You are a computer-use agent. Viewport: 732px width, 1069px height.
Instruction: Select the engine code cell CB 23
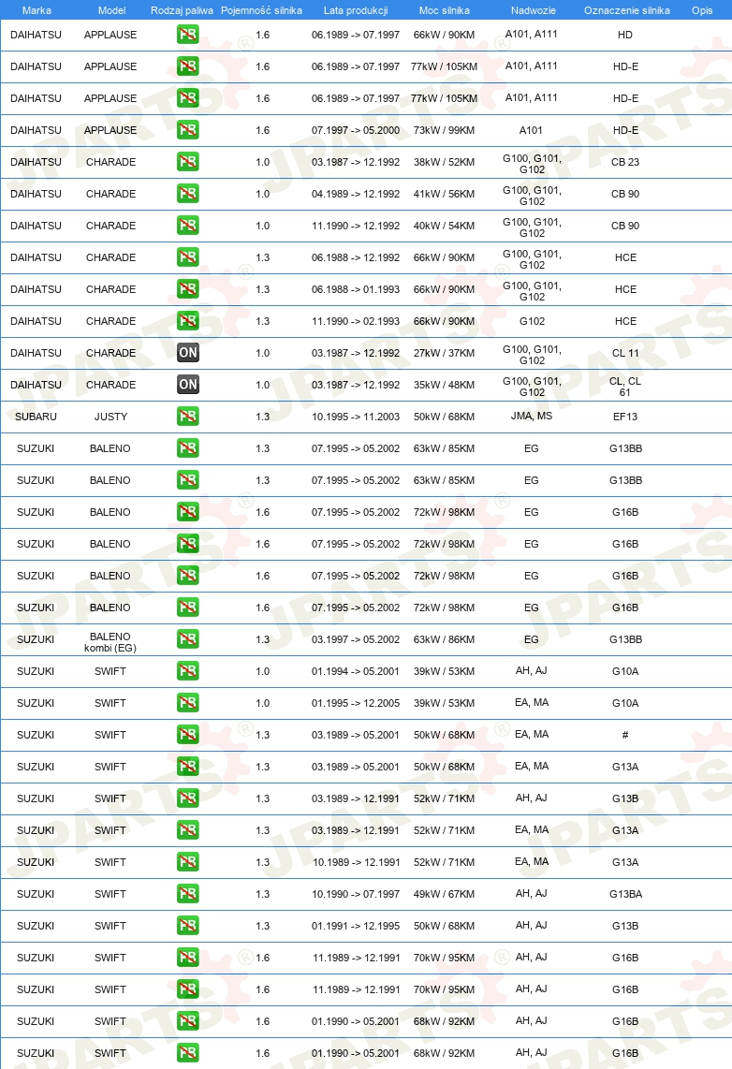point(625,162)
